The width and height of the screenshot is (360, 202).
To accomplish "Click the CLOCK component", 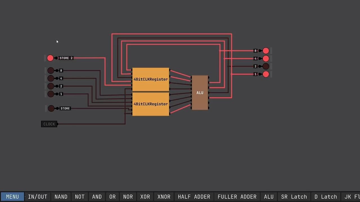I will (49, 124).
